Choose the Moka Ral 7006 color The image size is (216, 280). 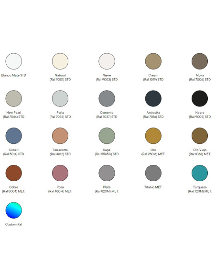pos(200,61)
